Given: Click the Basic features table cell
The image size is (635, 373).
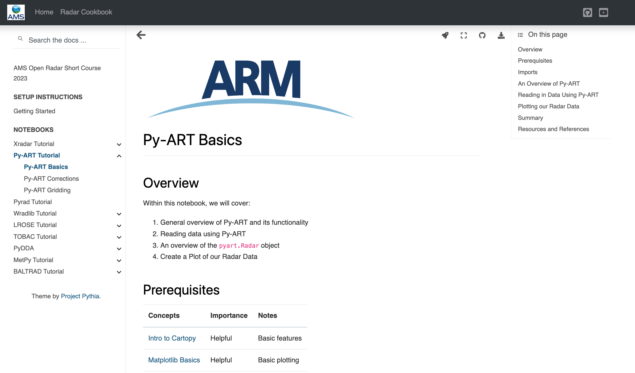Looking at the screenshot, I should 280,338.
